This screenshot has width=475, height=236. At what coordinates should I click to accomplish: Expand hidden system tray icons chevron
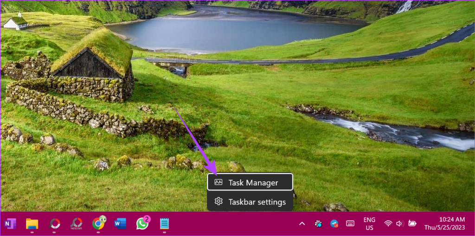(302, 224)
